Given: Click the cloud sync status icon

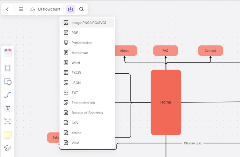Looking at the screenshot, I should (x=32, y=9).
